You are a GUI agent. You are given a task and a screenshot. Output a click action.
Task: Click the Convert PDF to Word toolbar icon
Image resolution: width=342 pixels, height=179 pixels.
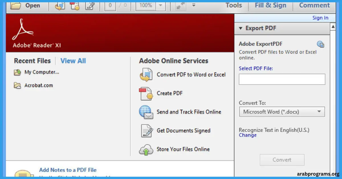click(60, 6)
